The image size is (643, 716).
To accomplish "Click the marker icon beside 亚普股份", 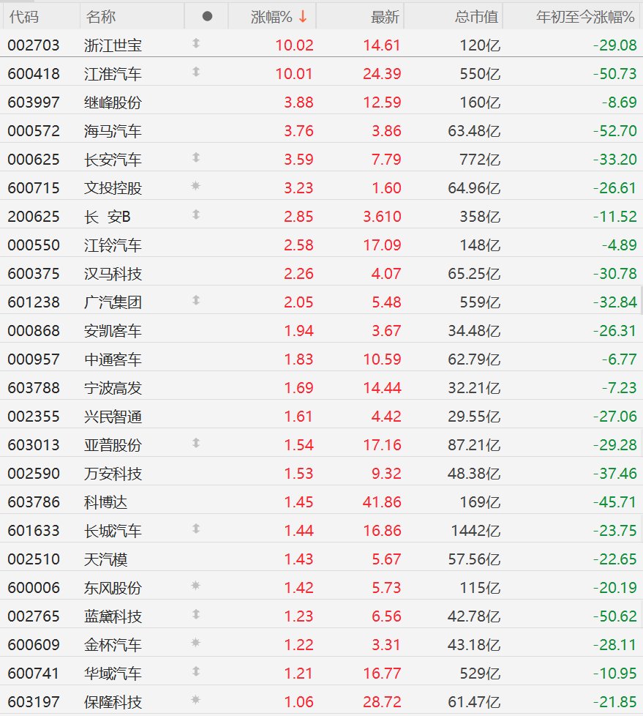I will 196,443.
